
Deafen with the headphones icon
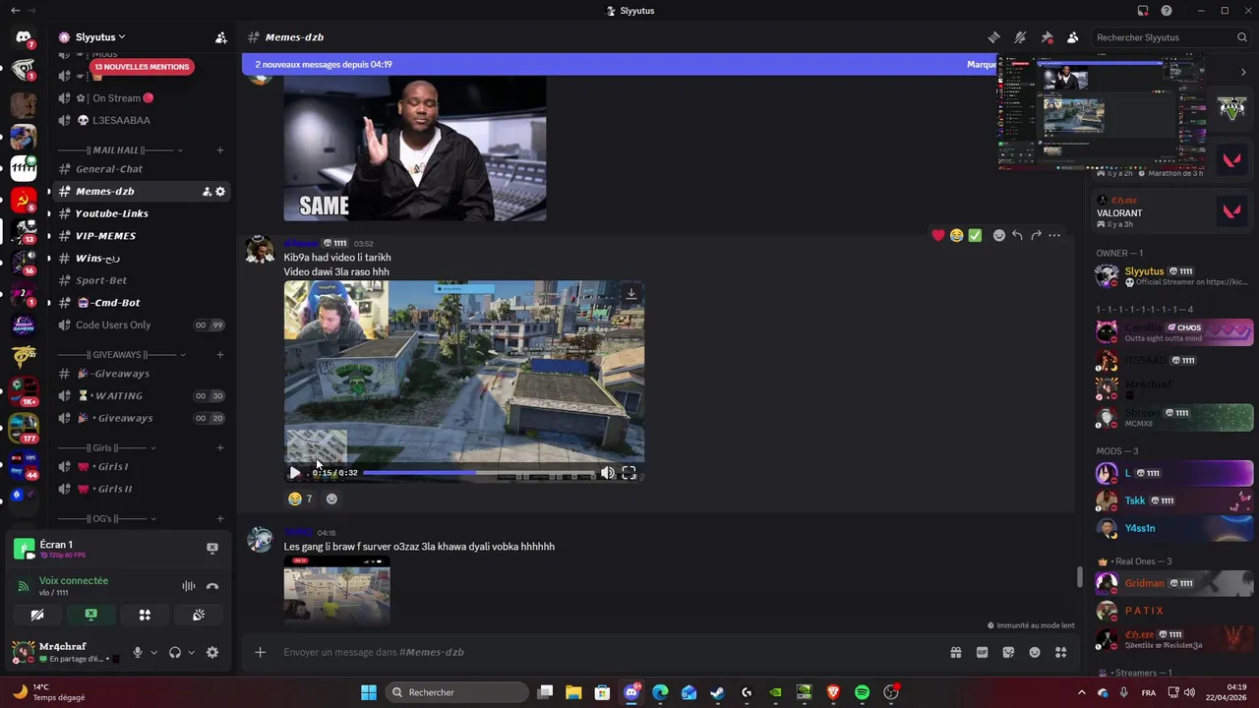coord(175,653)
